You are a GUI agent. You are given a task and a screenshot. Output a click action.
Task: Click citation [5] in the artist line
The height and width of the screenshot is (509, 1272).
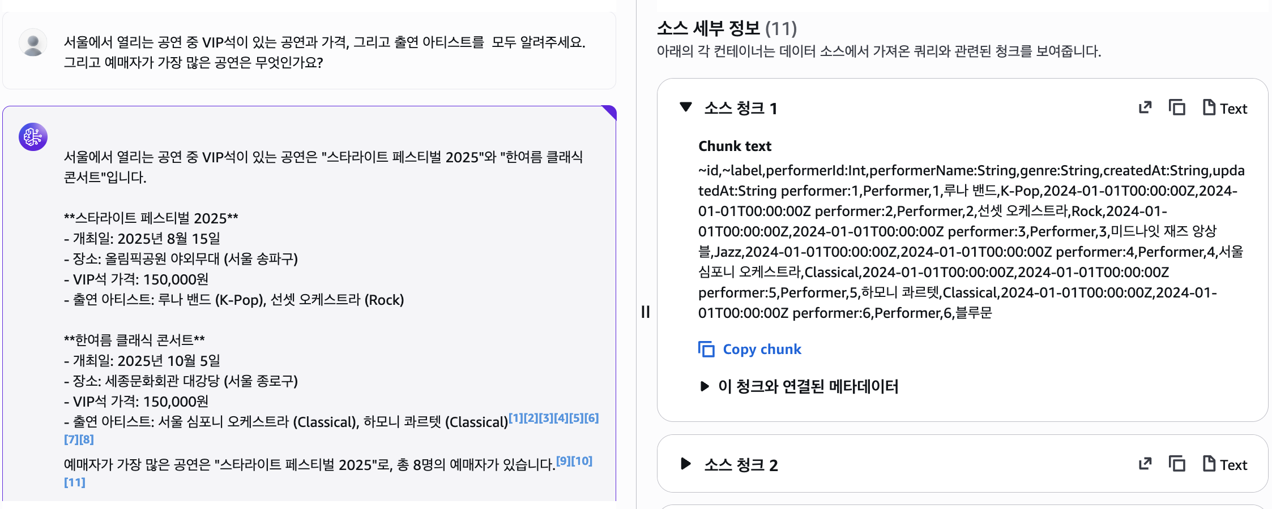point(577,419)
